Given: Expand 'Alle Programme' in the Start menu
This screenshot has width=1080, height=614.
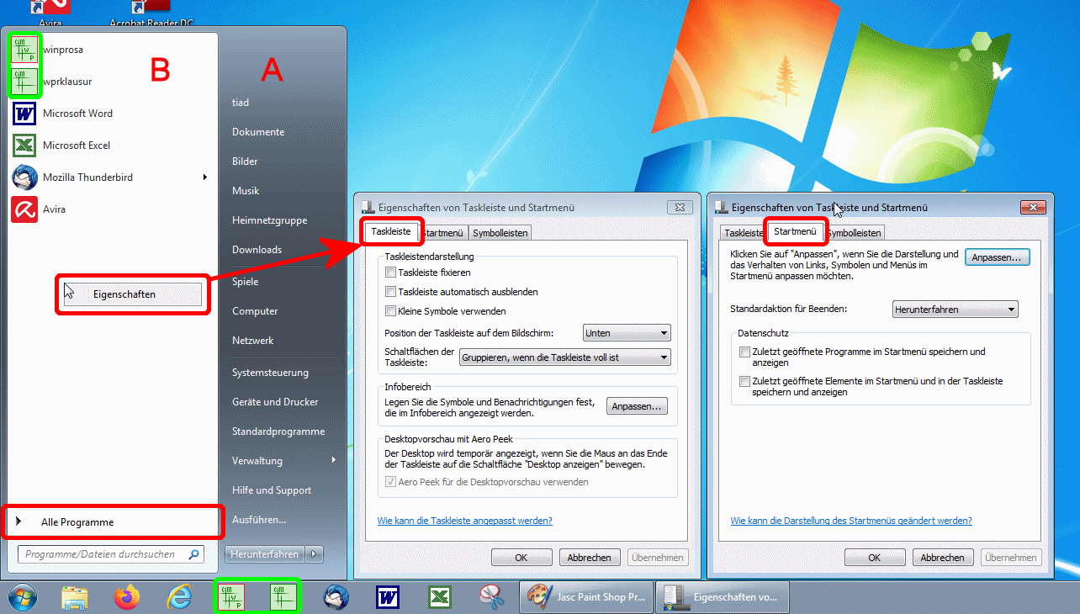Looking at the screenshot, I should [x=77, y=522].
